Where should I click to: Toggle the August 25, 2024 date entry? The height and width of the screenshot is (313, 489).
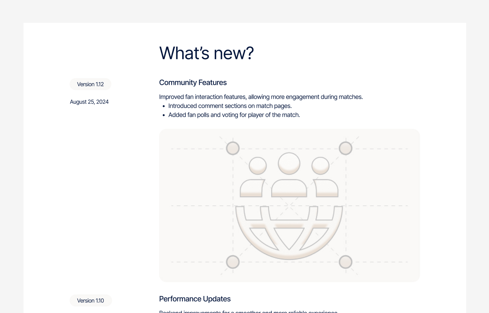coord(89,102)
